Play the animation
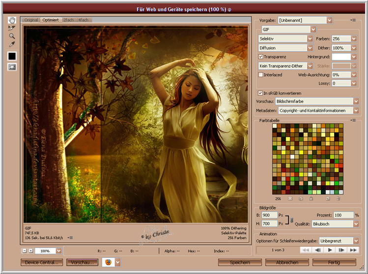 (x=330, y=250)
